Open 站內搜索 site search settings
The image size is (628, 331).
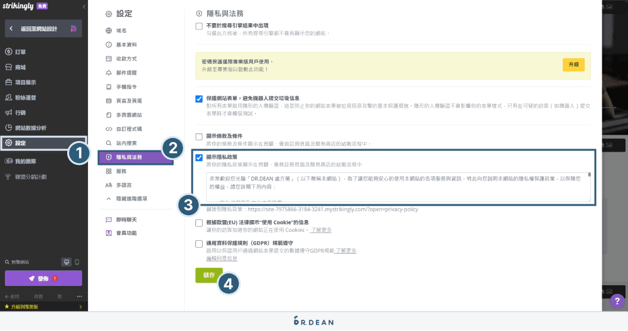pos(121,143)
